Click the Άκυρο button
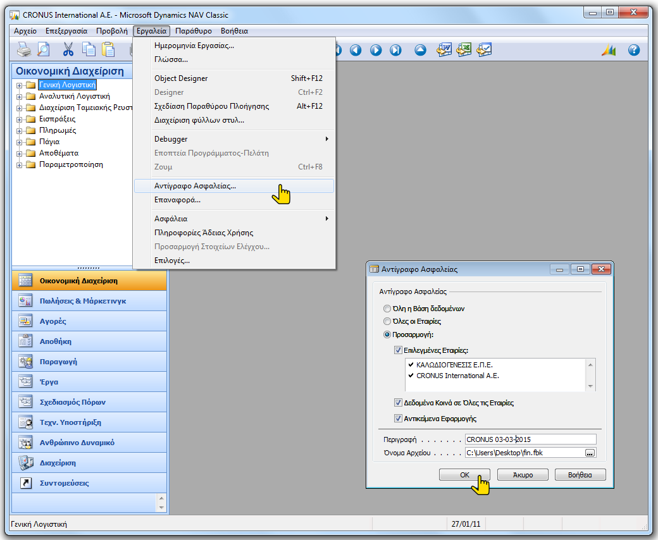The width and height of the screenshot is (658, 540). pyautogui.click(x=523, y=475)
